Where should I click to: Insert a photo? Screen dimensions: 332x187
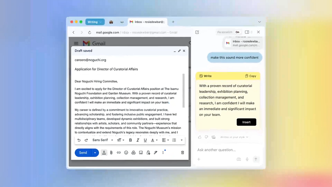pyautogui.click(x=141, y=153)
